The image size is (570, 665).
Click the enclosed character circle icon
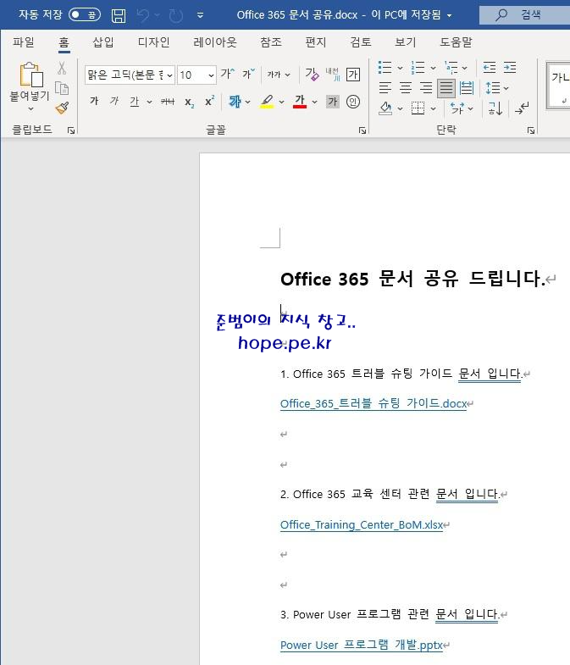click(353, 102)
